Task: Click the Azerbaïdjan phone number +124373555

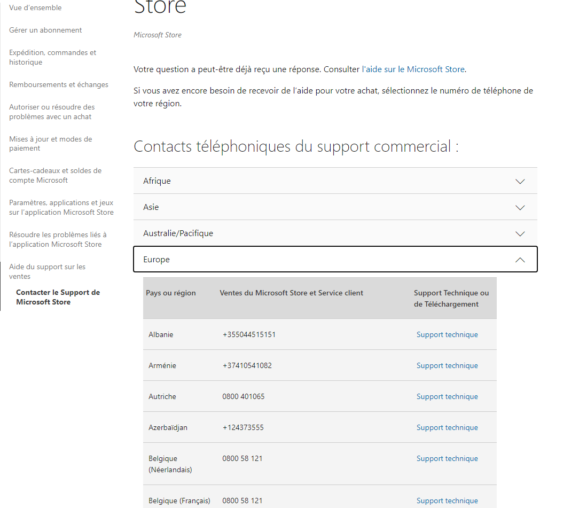Action: coord(244,427)
